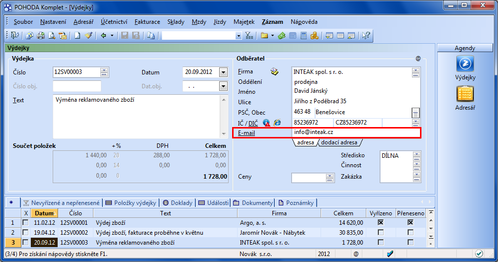This screenshot has width=498, height=262.
Task: Click the gold coins icon
Action: [x=315, y=36]
